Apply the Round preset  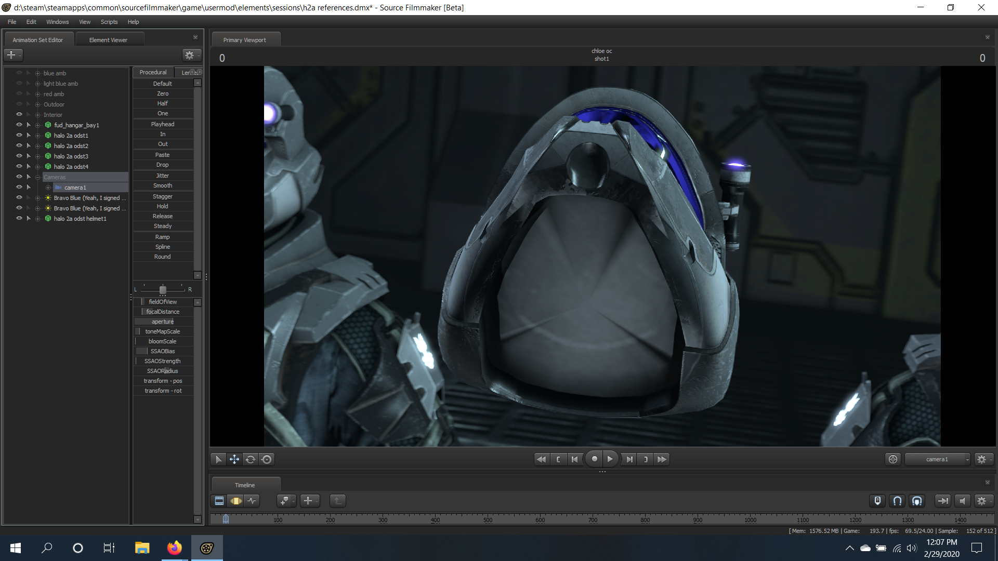tap(163, 257)
